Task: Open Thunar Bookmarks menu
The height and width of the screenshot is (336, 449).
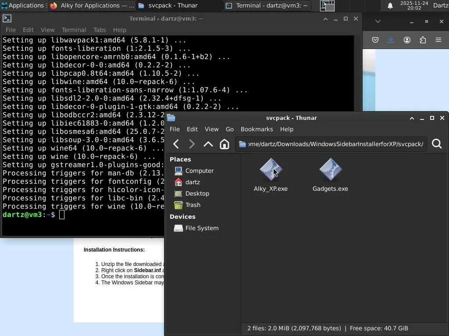Action: (x=257, y=129)
